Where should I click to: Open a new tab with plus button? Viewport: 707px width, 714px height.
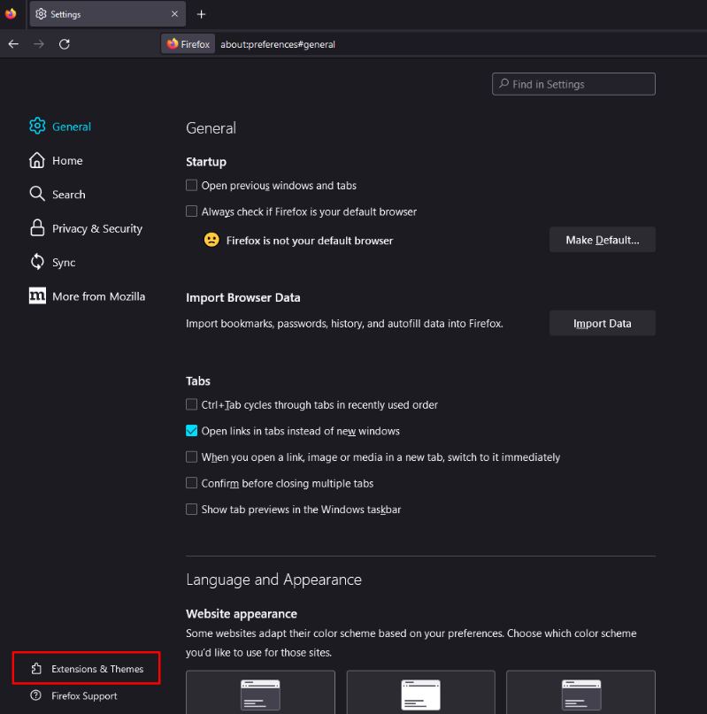pos(201,14)
